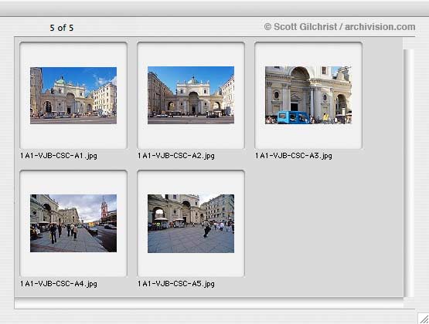429x324 pixels.
Task: Choose the 1A1-VJB-CSC-A4.jpg street view thumbnail
Action: (73, 223)
